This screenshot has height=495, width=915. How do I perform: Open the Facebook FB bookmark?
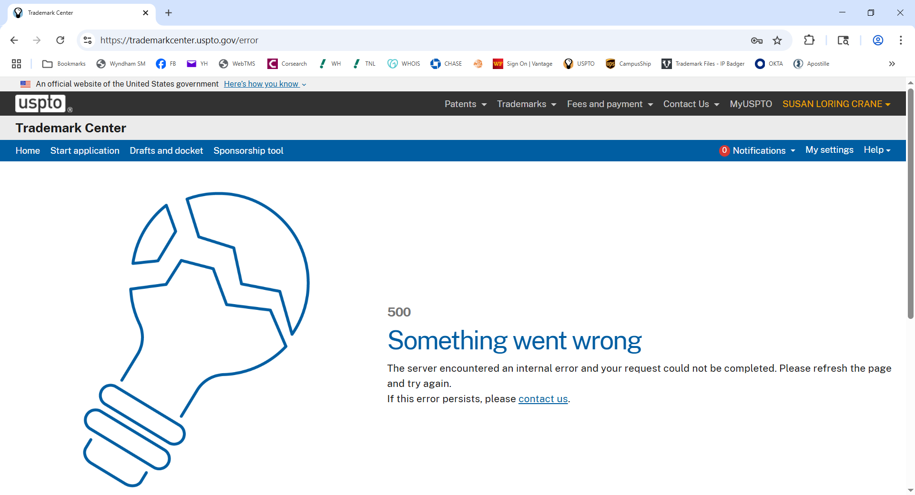point(166,64)
